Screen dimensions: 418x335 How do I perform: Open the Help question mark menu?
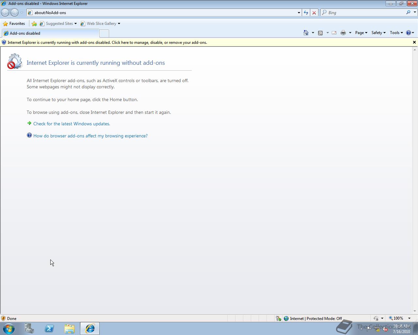410,33
